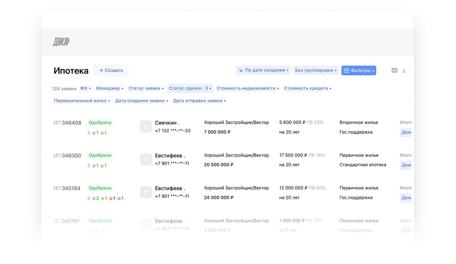The image size is (456, 264).
Task: Expand the Статус заявки filter
Action: pos(146,88)
